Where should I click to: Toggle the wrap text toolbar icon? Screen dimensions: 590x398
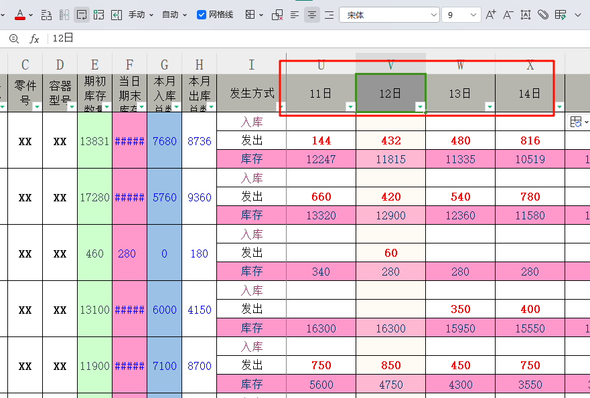[81, 15]
